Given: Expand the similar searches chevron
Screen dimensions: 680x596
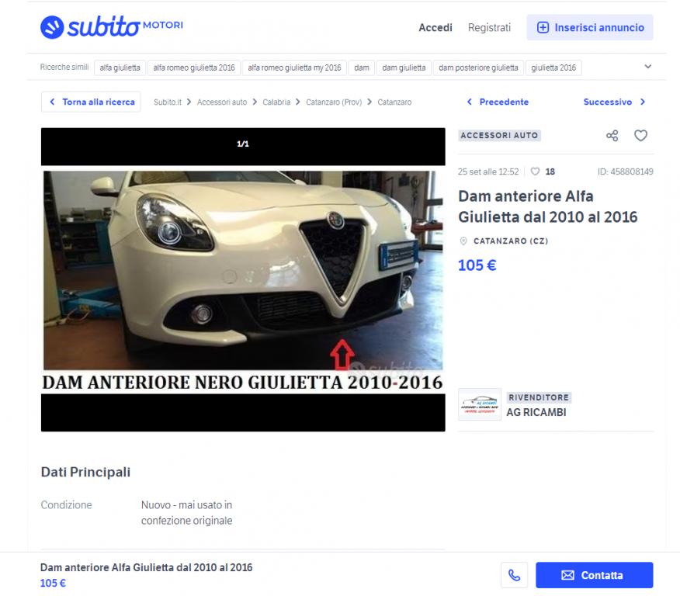Looking at the screenshot, I should (647, 66).
